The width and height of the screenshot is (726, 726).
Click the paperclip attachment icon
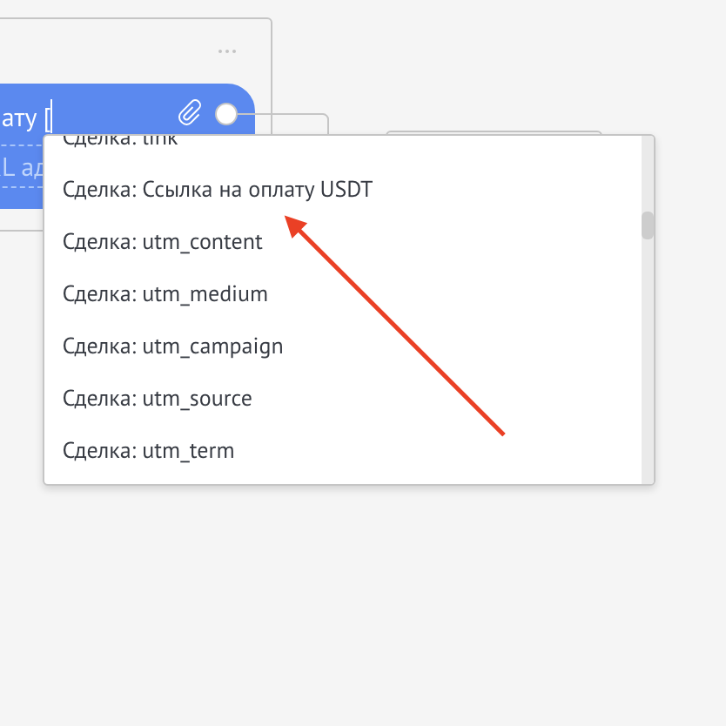[x=190, y=113]
